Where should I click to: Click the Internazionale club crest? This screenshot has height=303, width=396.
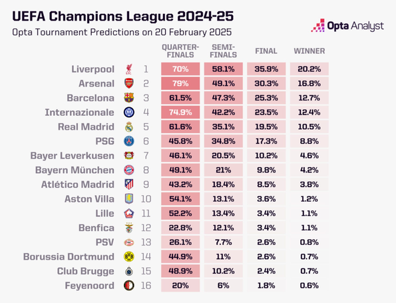tap(129, 112)
